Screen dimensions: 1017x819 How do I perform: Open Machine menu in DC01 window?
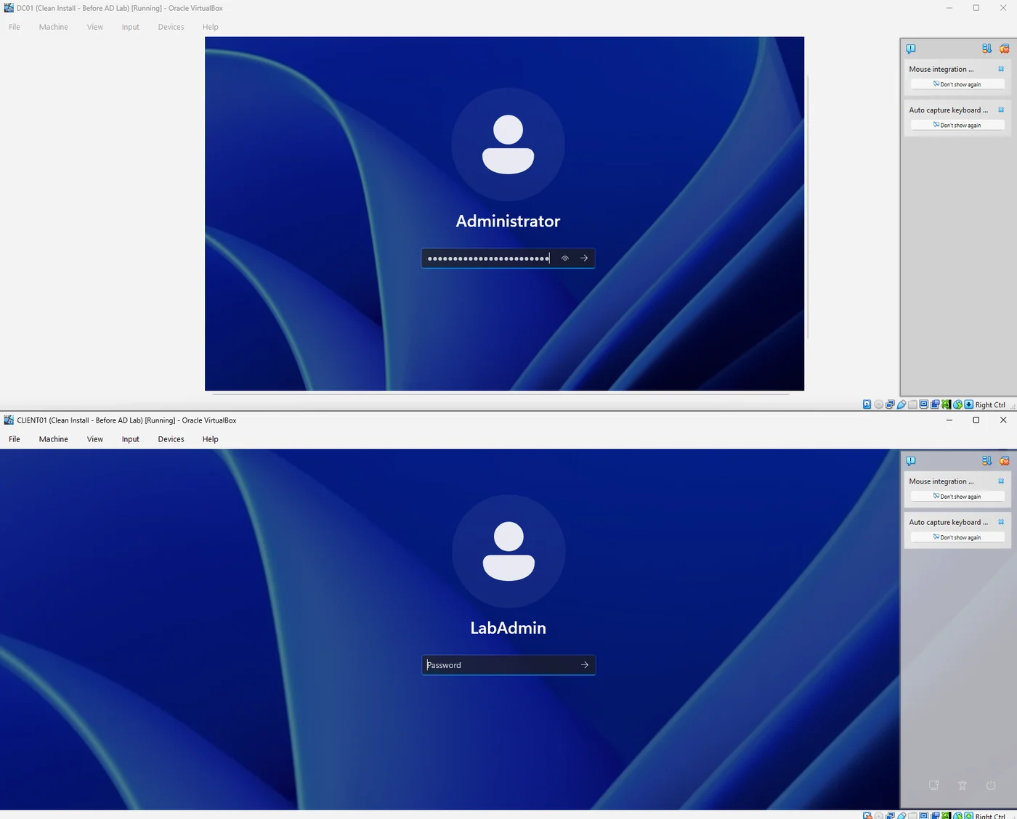pyautogui.click(x=54, y=27)
